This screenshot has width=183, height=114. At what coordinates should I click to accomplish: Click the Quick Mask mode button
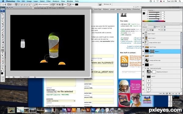click(x=2, y=77)
